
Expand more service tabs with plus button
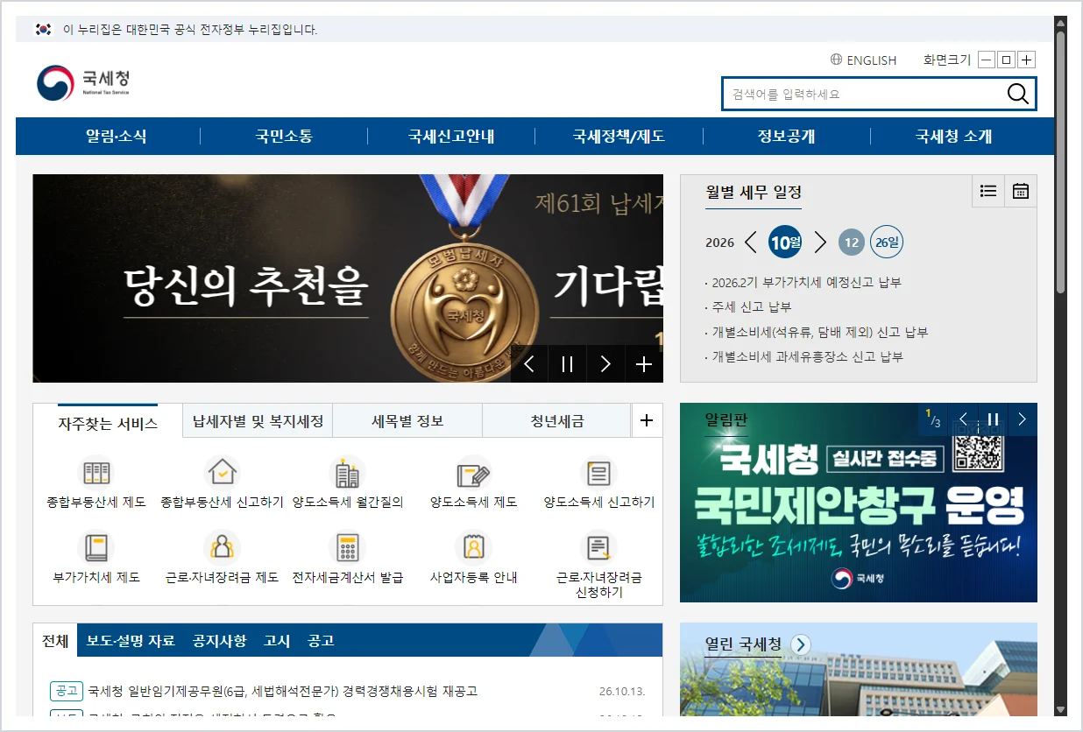click(x=647, y=421)
